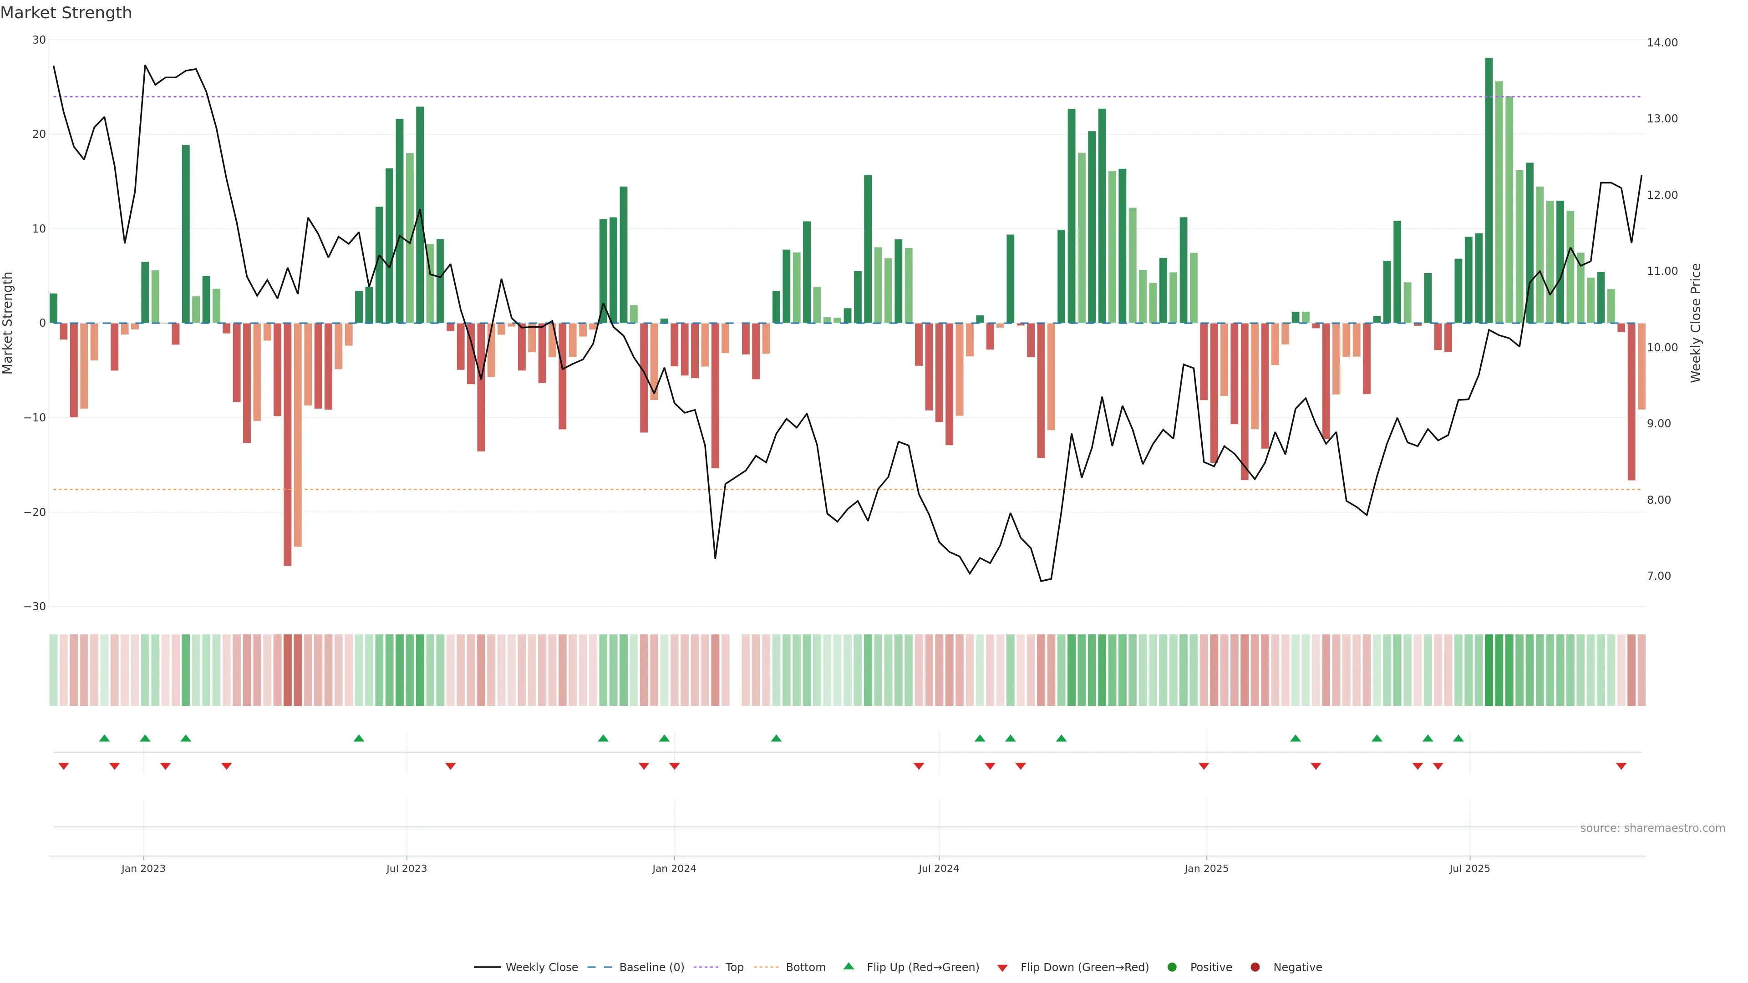Click the leftmost red flip-down triangle marker
This screenshot has width=1748, height=983.
(64, 766)
